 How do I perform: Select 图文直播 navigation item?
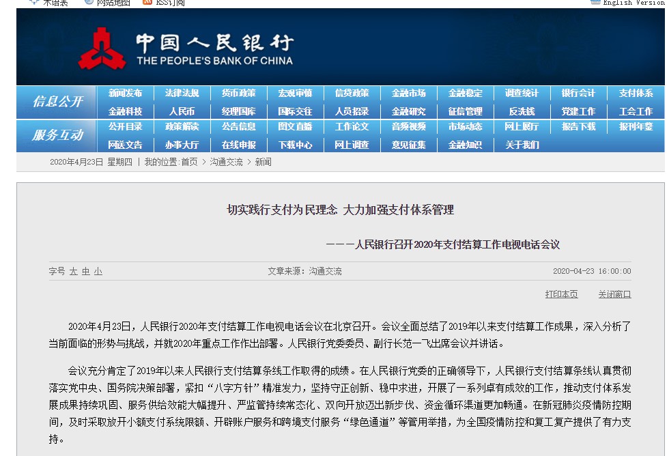(295, 127)
